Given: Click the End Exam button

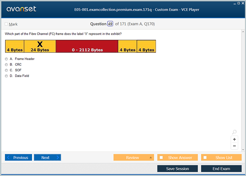Looking at the screenshot, I should pyautogui.click(x=221, y=169).
